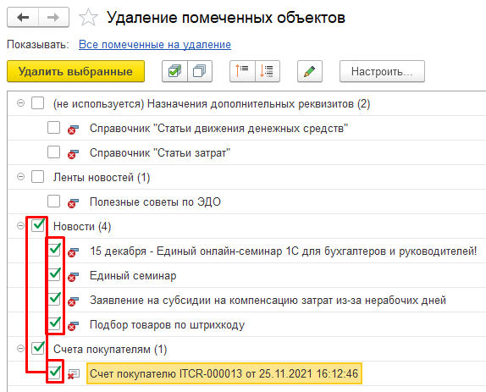Expand all groups toolbar icon
The height and width of the screenshot is (392, 486).
click(x=268, y=71)
